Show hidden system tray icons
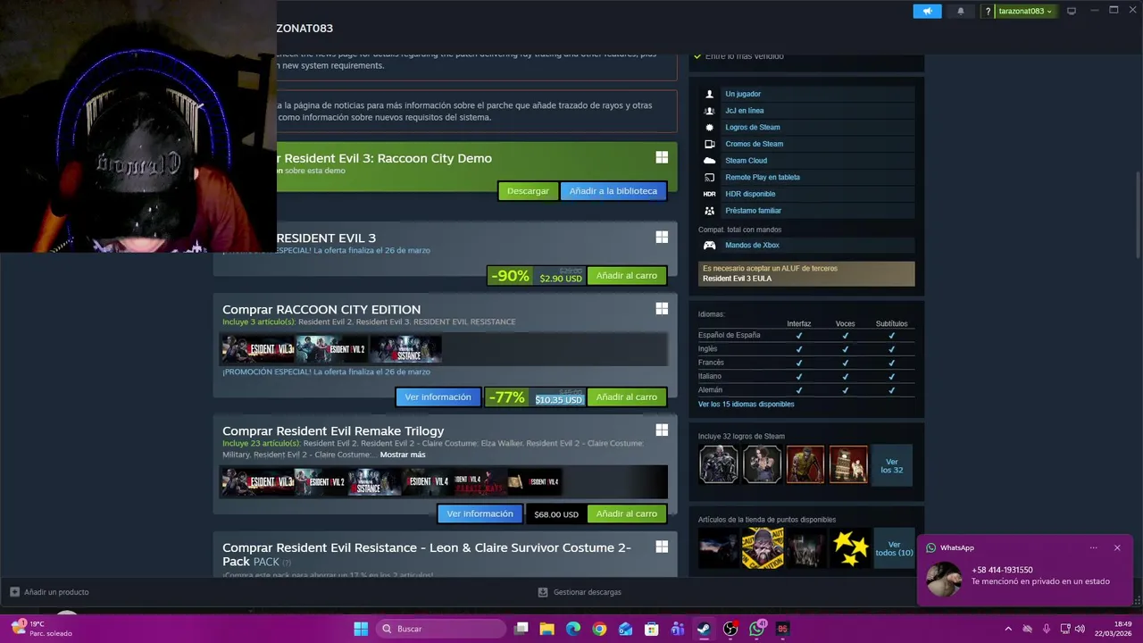The image size is (1143, 643). [x=1008, y=629]
